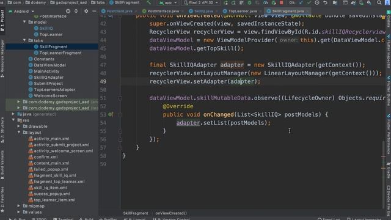The width and height of the screenshot is (391, 220).
Task: Collapse the layout folder arrow
Action: point(19,132)
